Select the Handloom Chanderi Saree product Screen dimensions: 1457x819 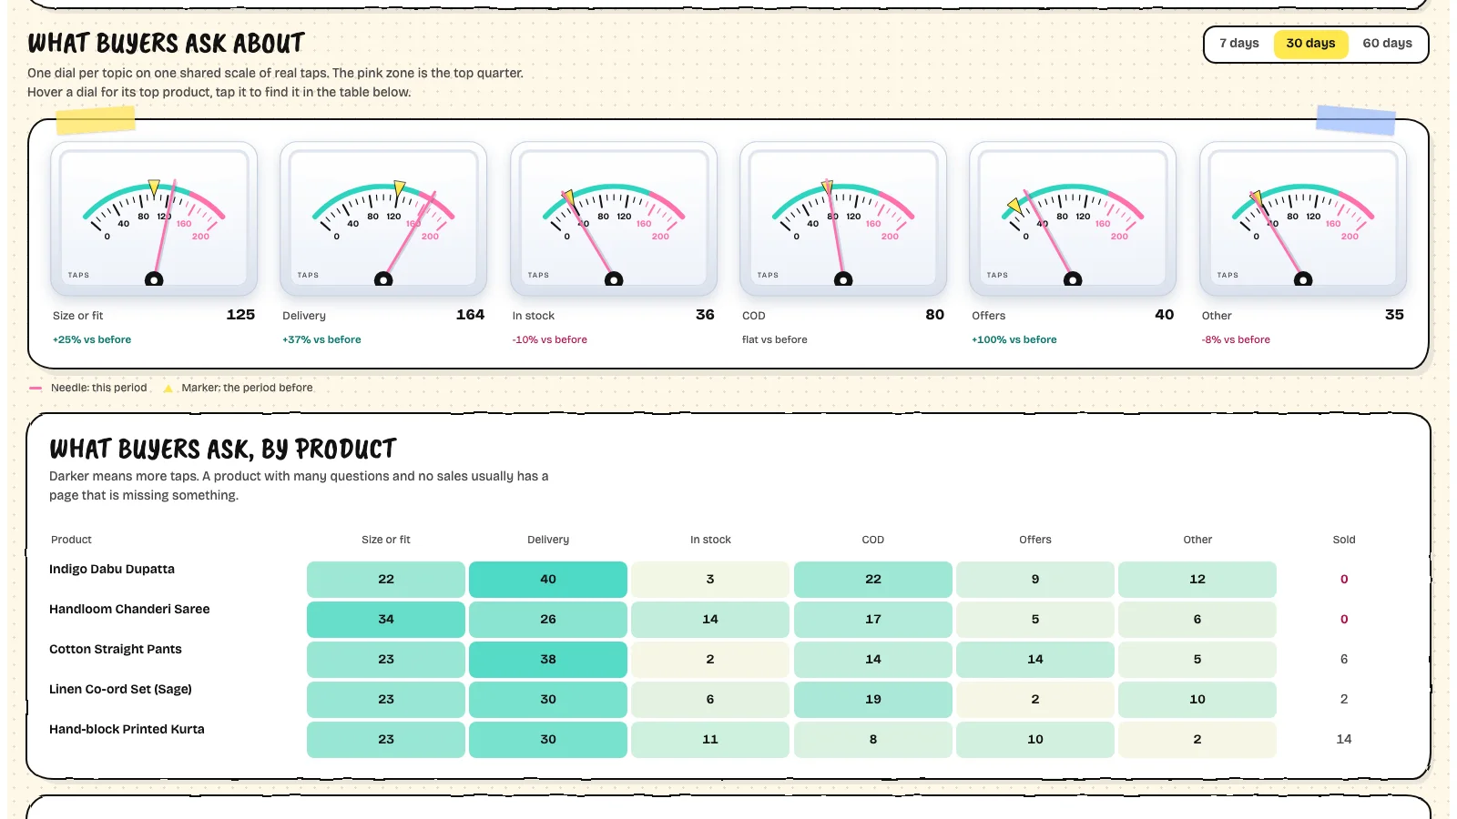(x=129, y=609)
